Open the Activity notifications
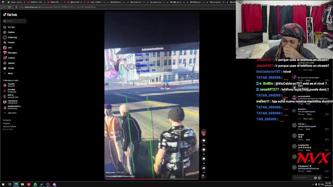 (9, 58)
